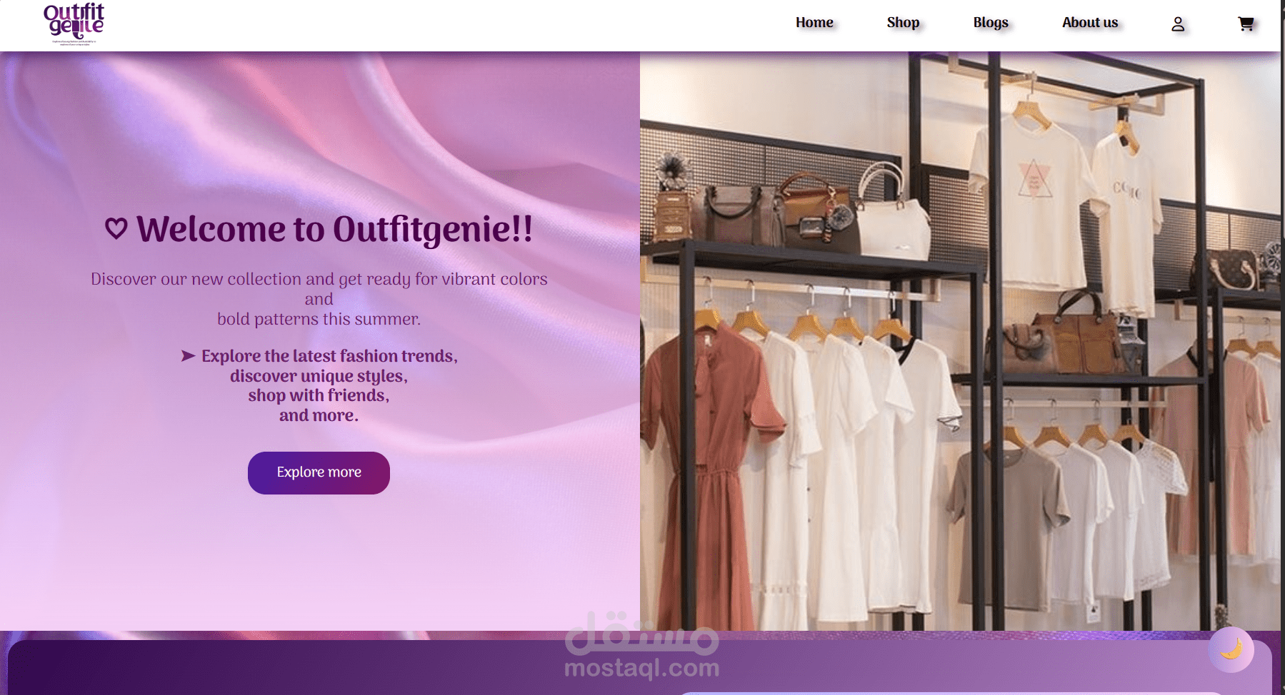Open the Shop page
This screenshot has width=1285, height=695.
tap(903, 22)
